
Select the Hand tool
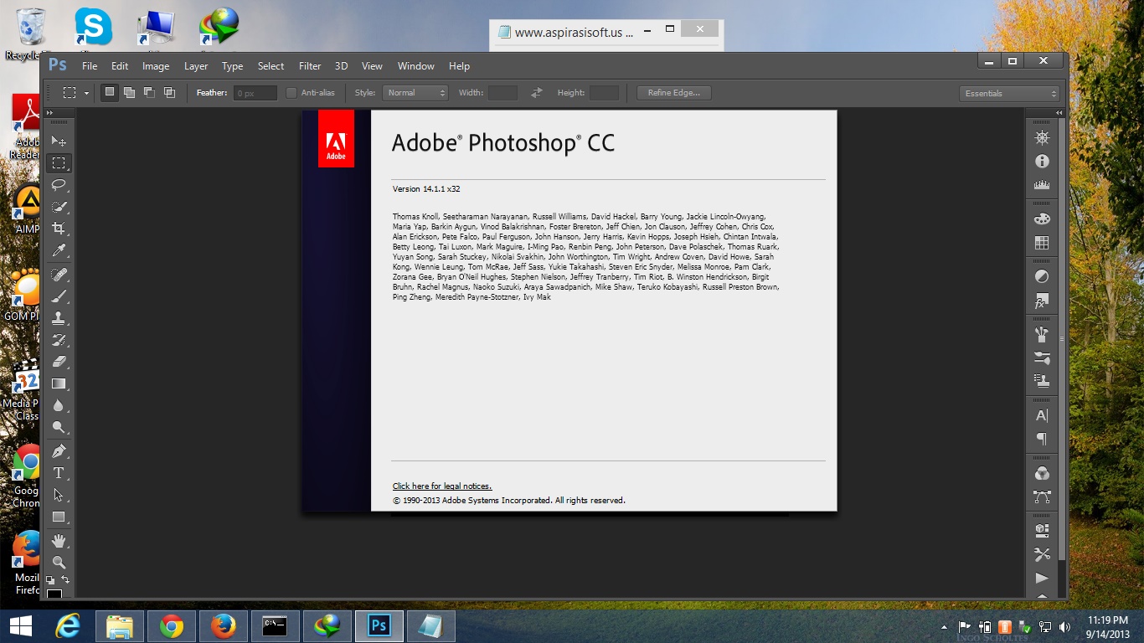[x=59, y=541]
